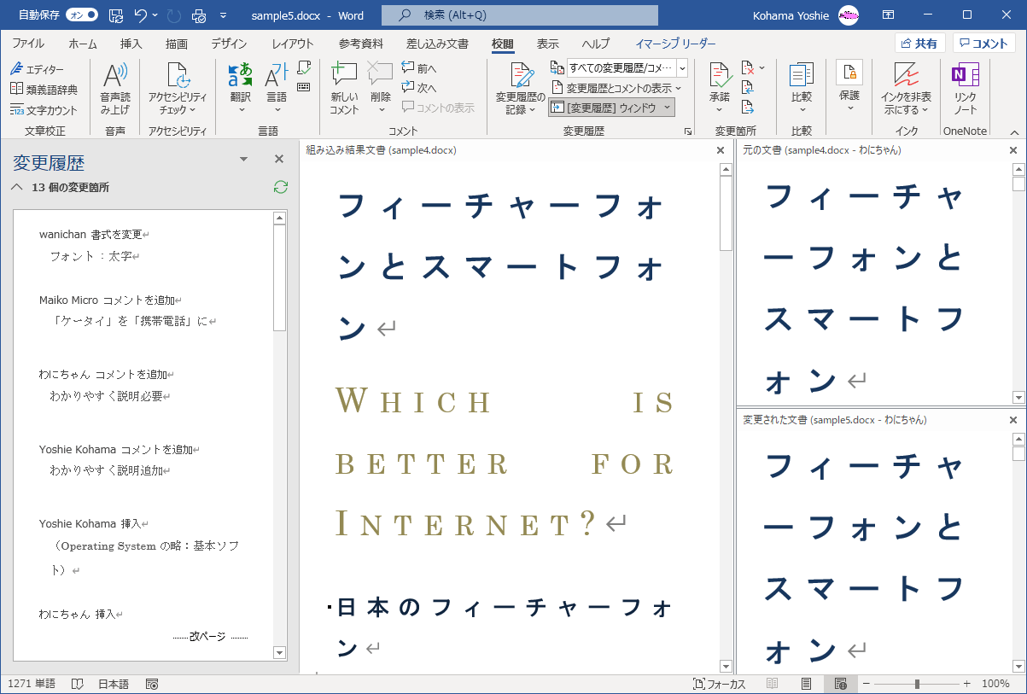1027x694 pixels.
Task: Click the Previous change icon in 変更箇所 group
Action: pos(748,87)
